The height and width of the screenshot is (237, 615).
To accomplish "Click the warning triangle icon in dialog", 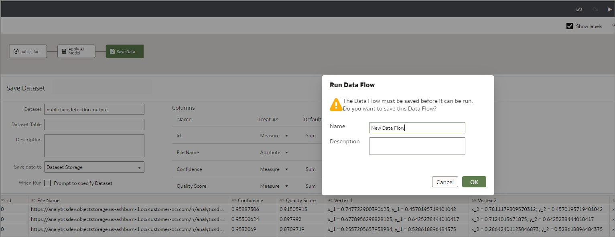I will coord(335,105).
